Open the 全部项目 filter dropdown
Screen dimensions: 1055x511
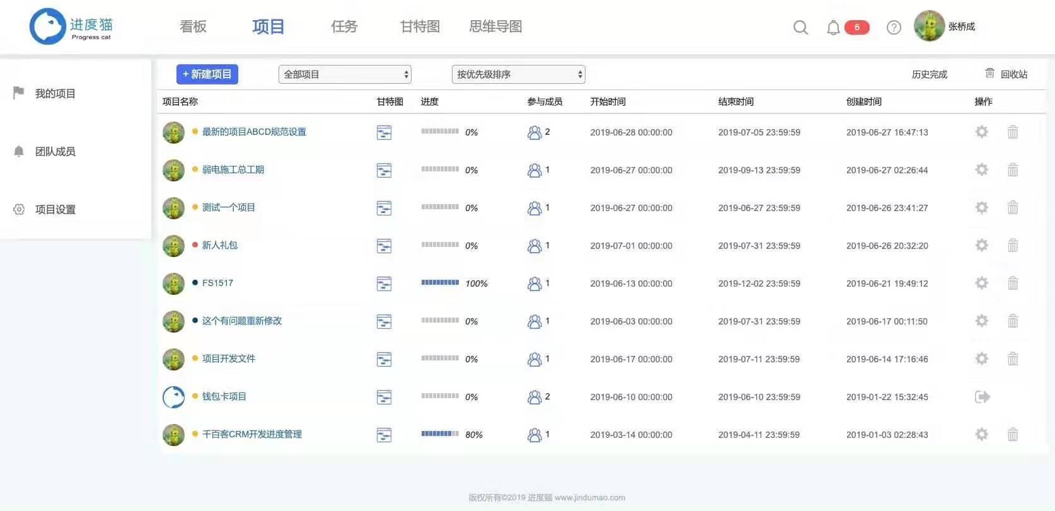tap(345, 74)
